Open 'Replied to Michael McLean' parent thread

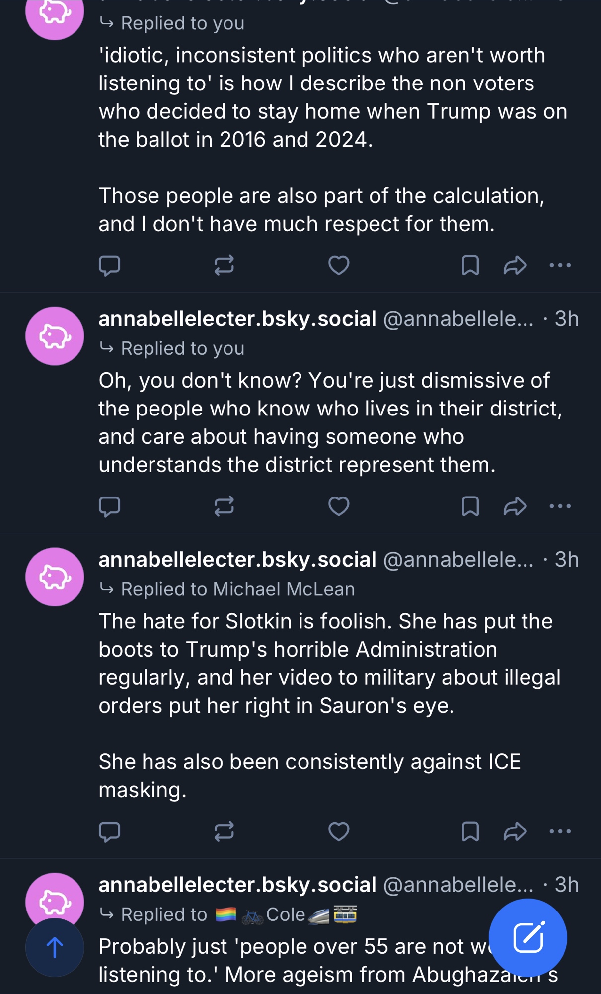click(237, 589)
